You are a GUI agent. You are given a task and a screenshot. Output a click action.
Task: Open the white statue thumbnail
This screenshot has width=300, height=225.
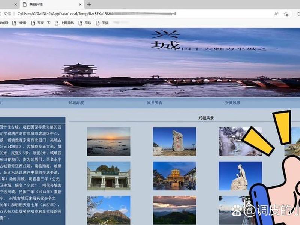point(240,176)
